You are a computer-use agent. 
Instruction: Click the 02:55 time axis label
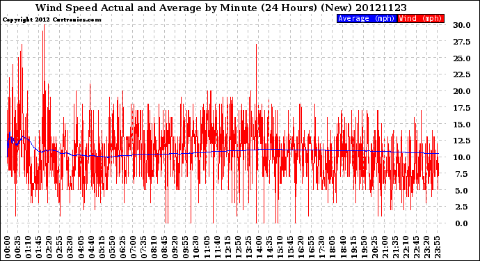tap(60, 247)
